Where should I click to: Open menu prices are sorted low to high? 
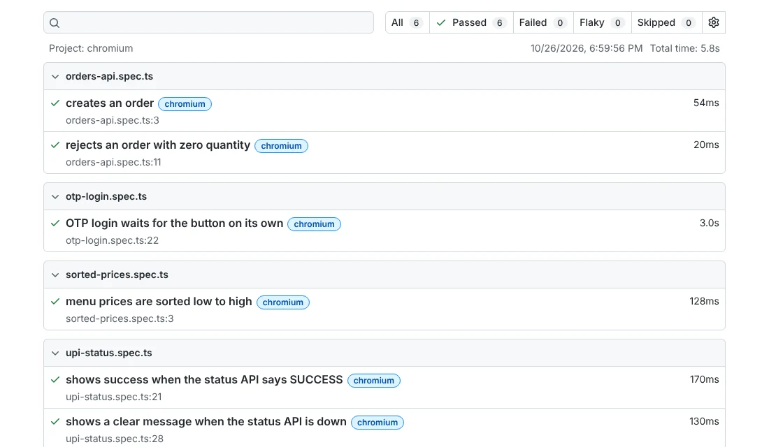tap(159, 302)
